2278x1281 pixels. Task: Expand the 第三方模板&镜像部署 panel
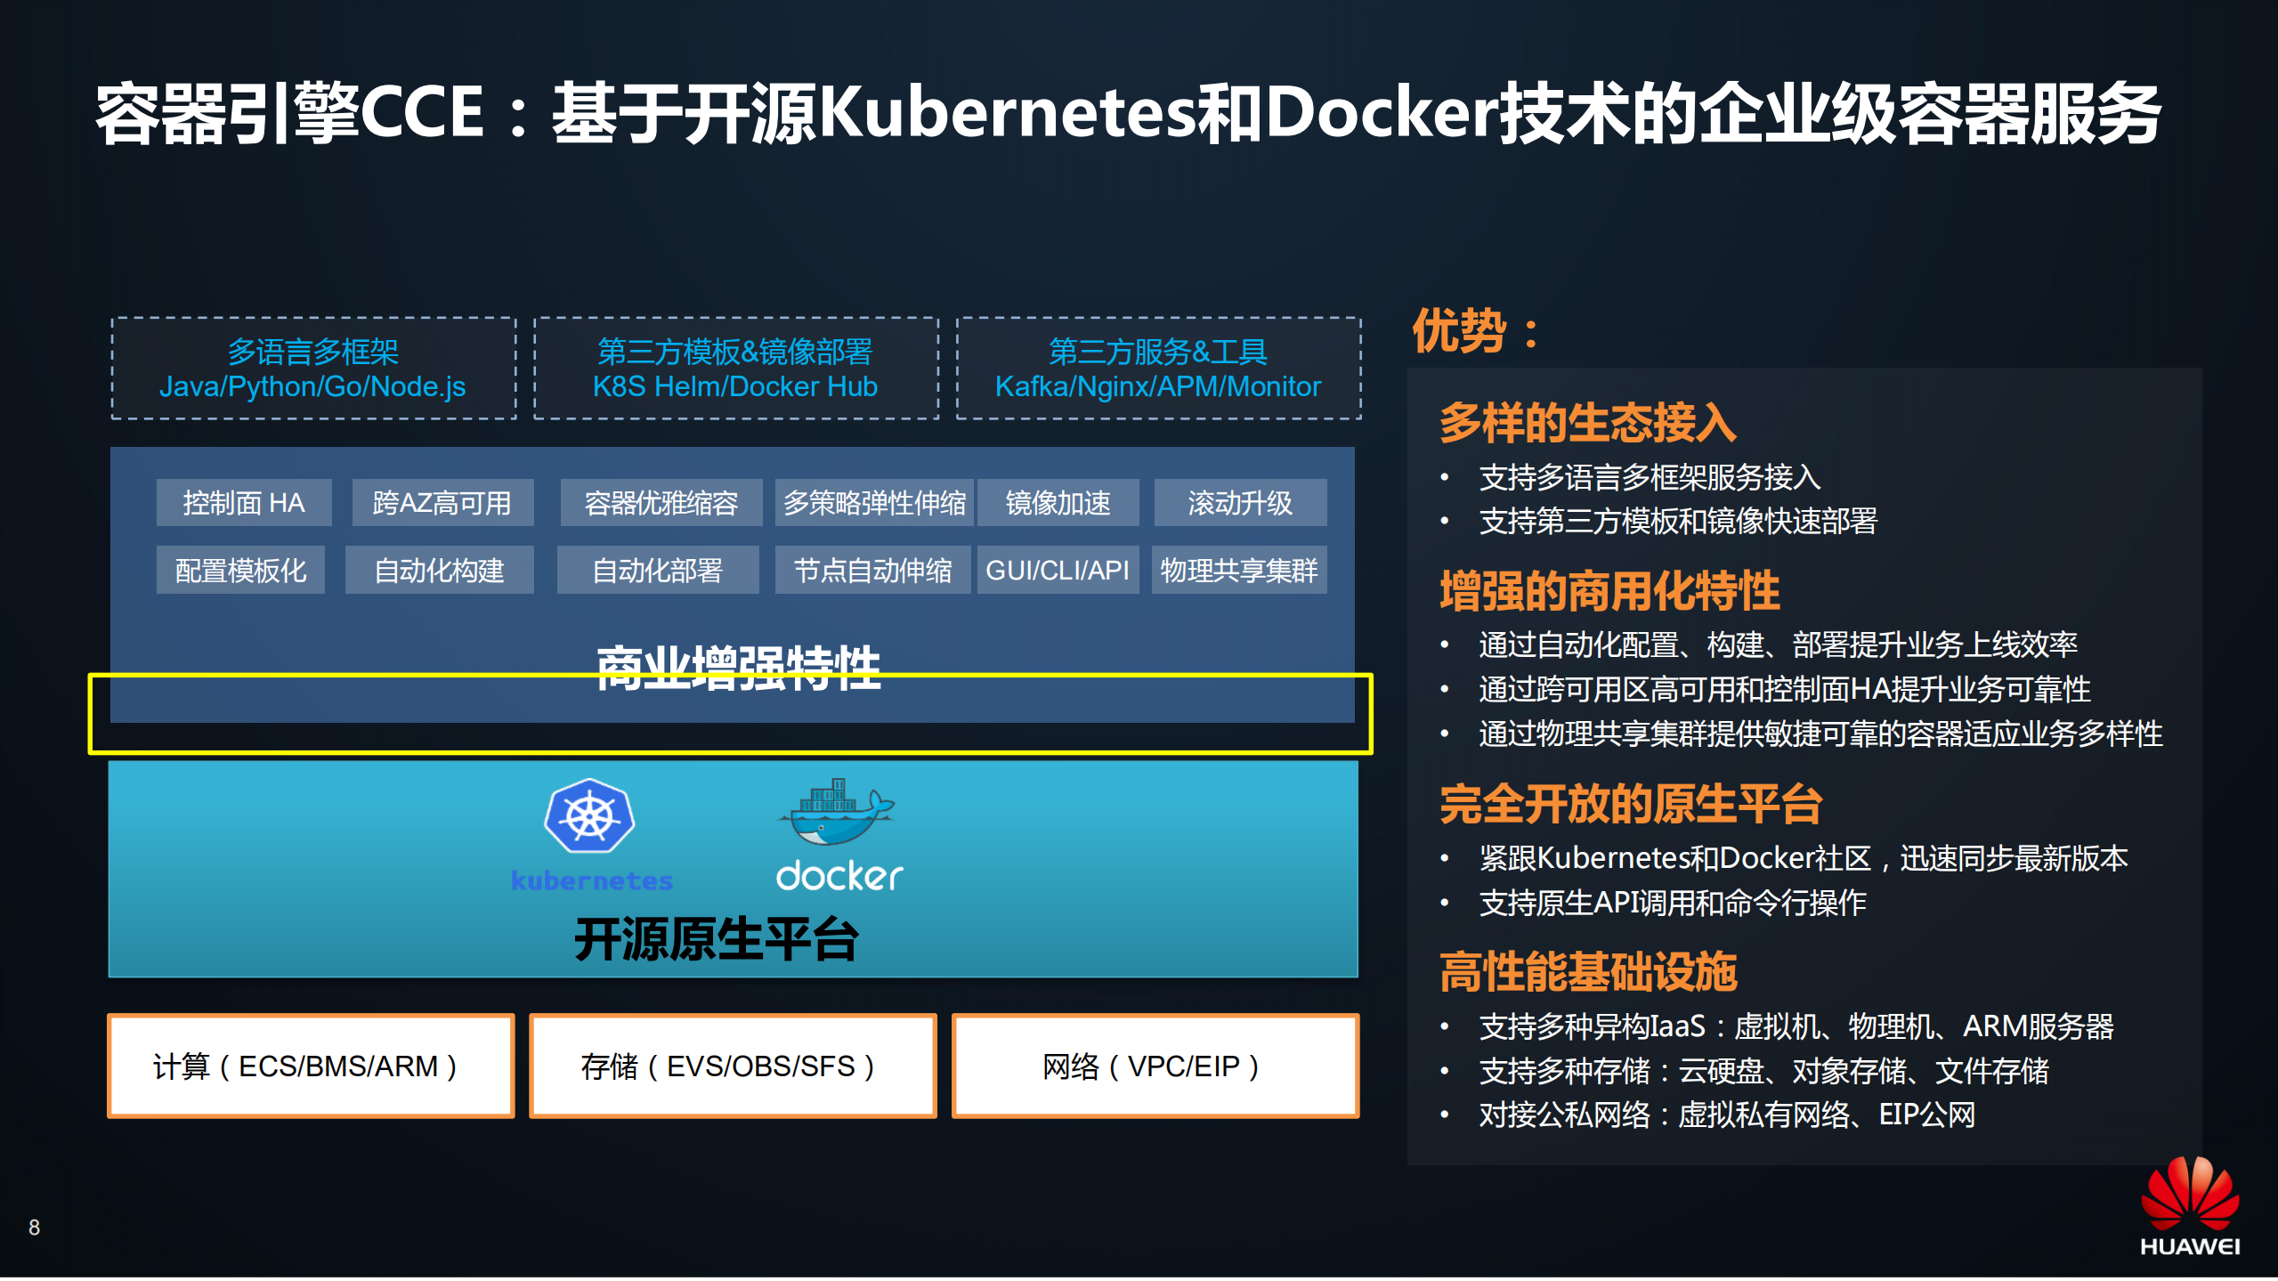pos(735,368)
